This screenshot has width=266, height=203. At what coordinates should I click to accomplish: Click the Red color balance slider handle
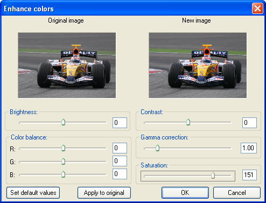coord(63,148)
